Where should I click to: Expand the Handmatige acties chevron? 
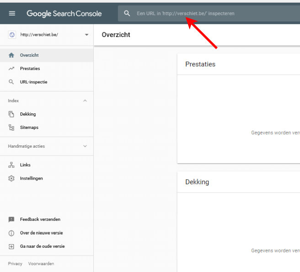(x=85, y=146)
